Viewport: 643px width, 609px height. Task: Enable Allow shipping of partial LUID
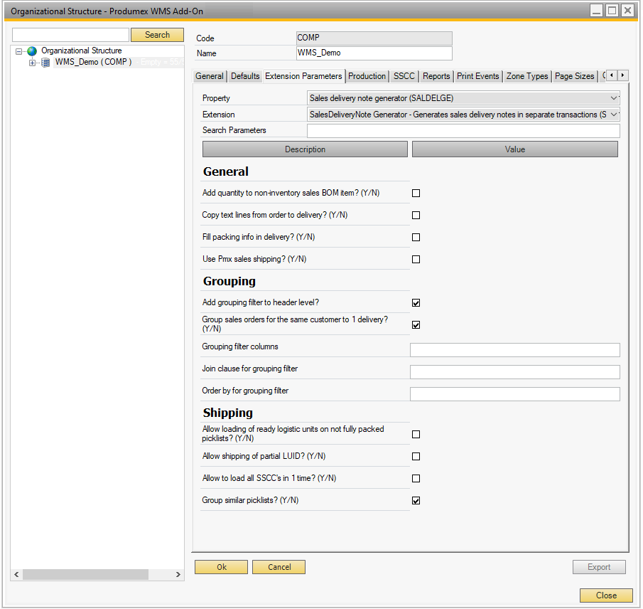(416, 457)
